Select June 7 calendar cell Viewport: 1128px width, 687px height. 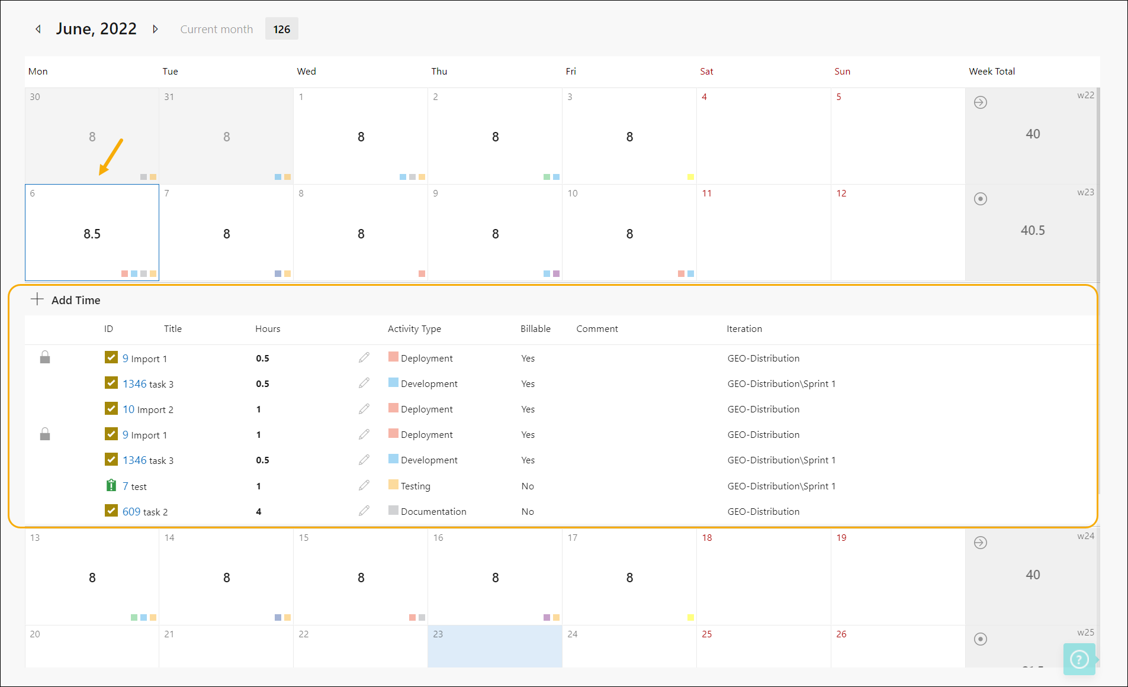point(226,233)
